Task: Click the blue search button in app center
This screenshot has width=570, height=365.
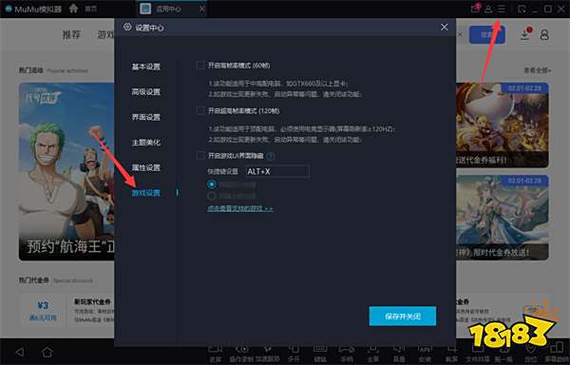Action: click(487, 35)
